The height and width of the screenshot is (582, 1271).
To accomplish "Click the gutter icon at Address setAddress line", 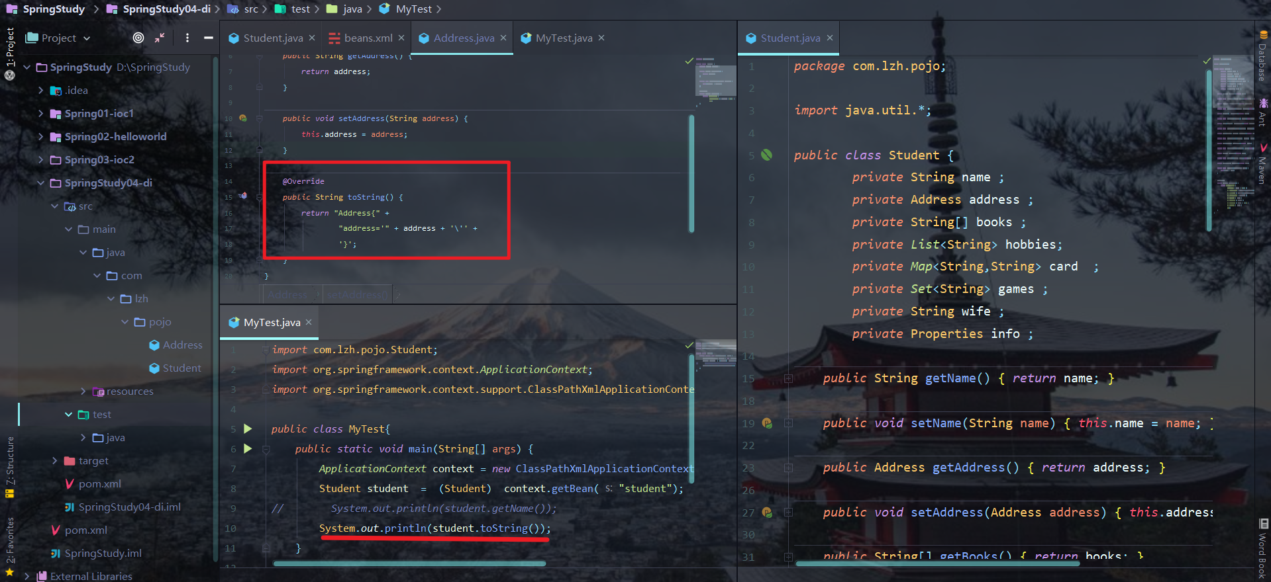I will tap(243, 118).
